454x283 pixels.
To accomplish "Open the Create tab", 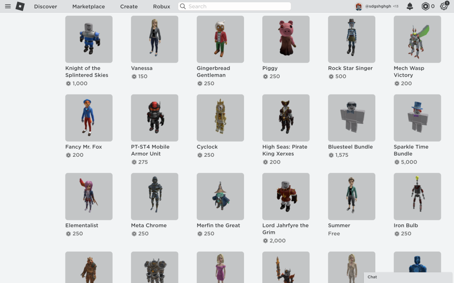I will (129, 6).
